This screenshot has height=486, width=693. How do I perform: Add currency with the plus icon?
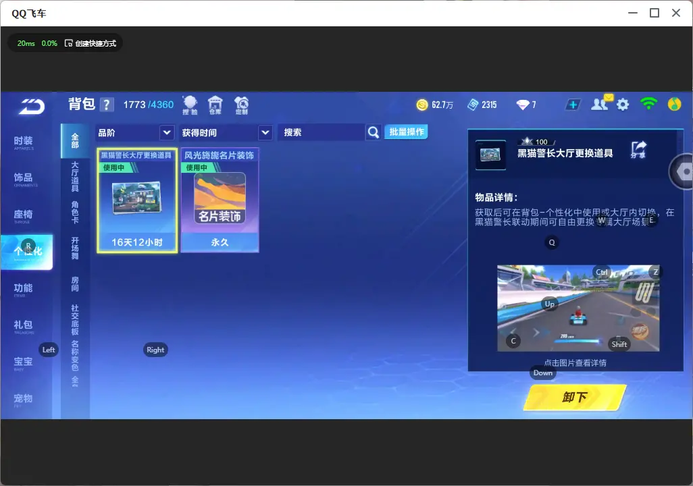[x=573, y=105]
